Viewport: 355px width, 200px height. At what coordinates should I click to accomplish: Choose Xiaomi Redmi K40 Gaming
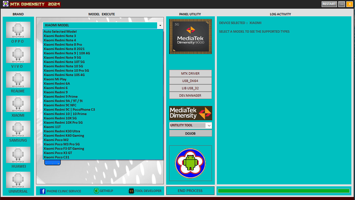click(103, 135)
